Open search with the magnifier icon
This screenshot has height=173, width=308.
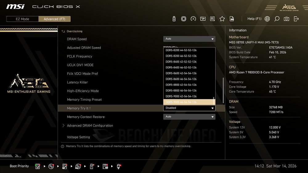click(x=277, y=19)
